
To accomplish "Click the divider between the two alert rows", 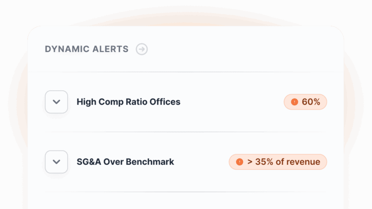I will point(185,132).
